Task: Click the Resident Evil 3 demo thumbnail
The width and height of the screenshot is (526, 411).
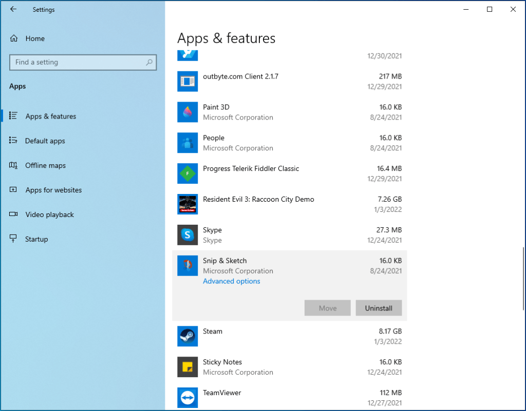Action: click(187, 204)
